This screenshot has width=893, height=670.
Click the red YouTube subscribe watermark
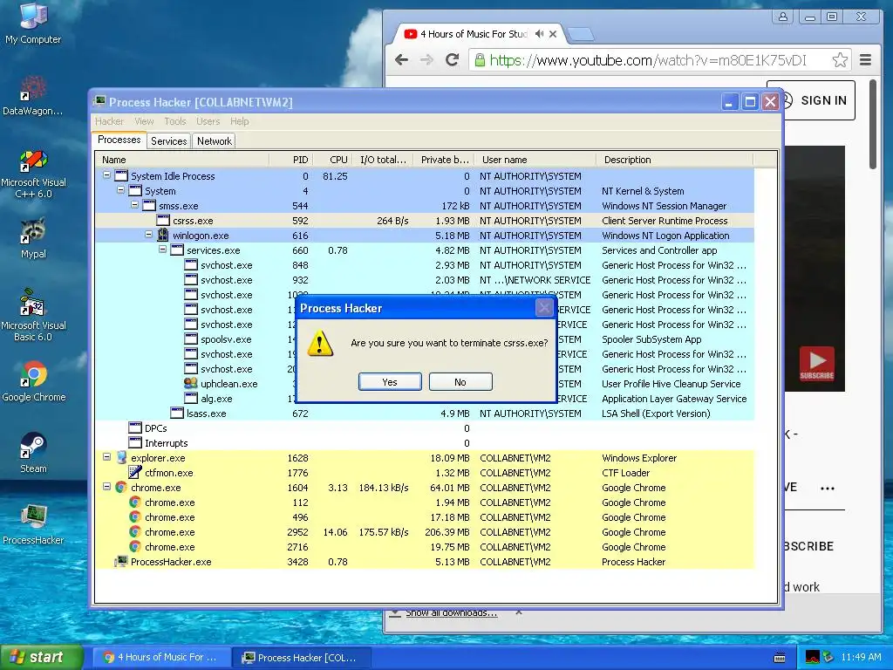tap(816, 364)
